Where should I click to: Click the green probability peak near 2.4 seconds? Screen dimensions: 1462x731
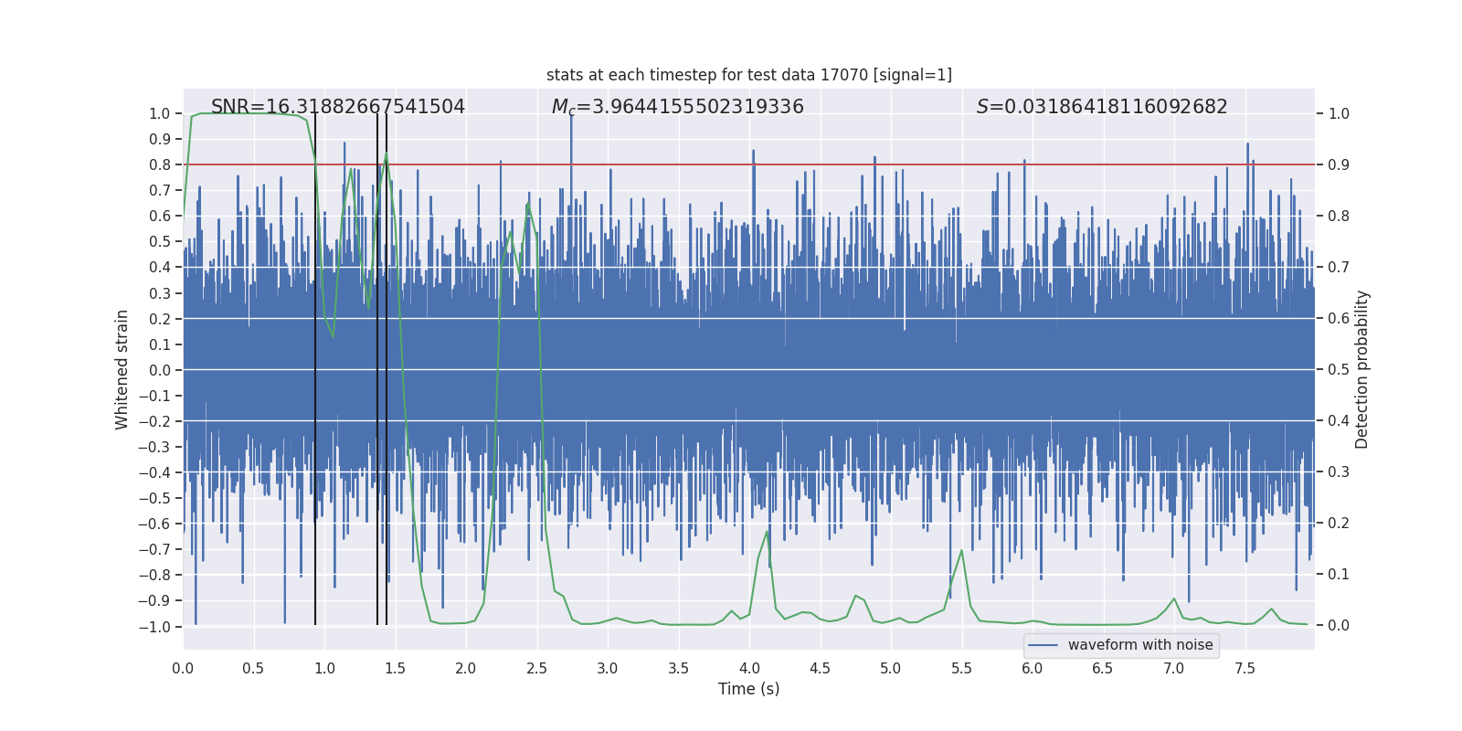(x=528, y=205)
